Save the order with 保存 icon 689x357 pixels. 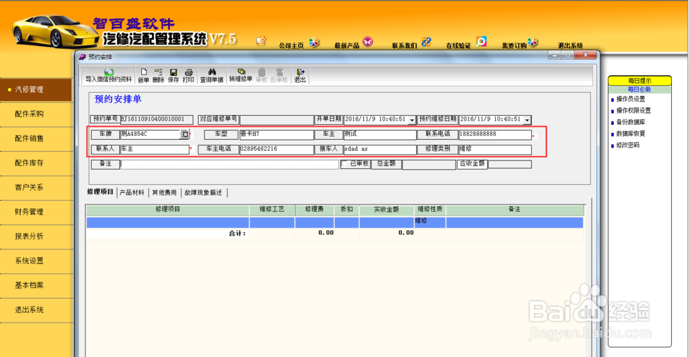(x=173, y=76)
